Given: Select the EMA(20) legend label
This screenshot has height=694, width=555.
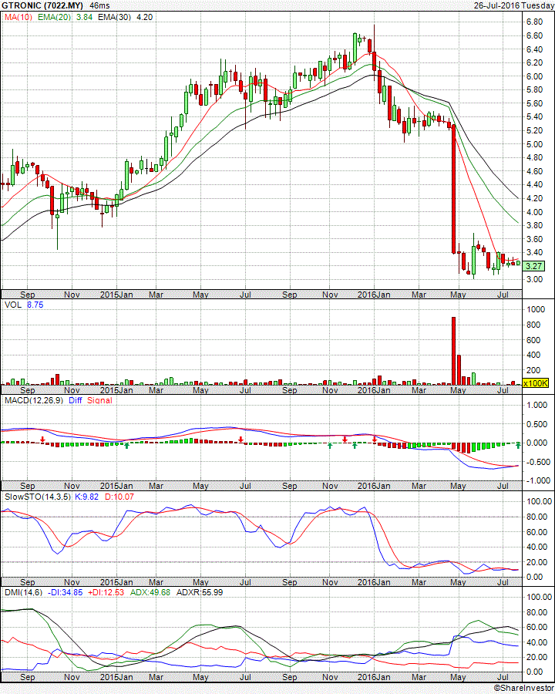Looking at the screenshot, I should (x=55, y=17).
